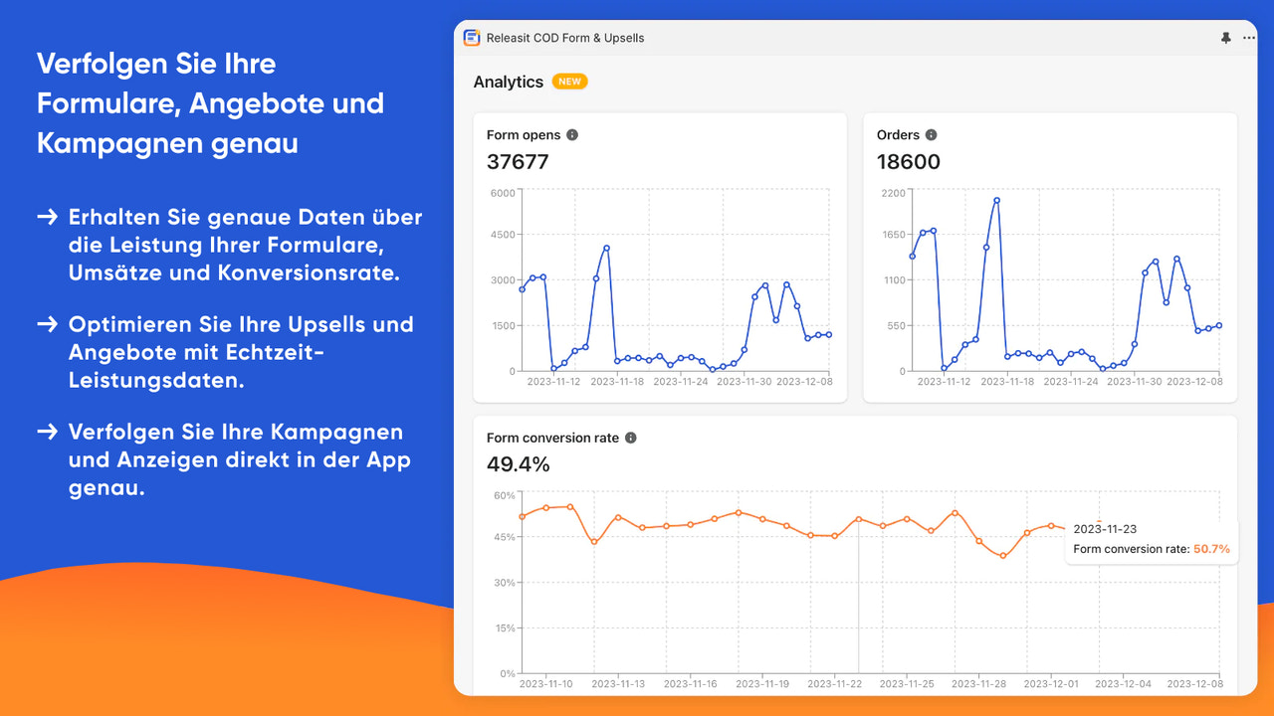The width and height of the screenshot is (1274, 716).
Task: Open the three-dots more options menu
Action: pos(1249,38)
